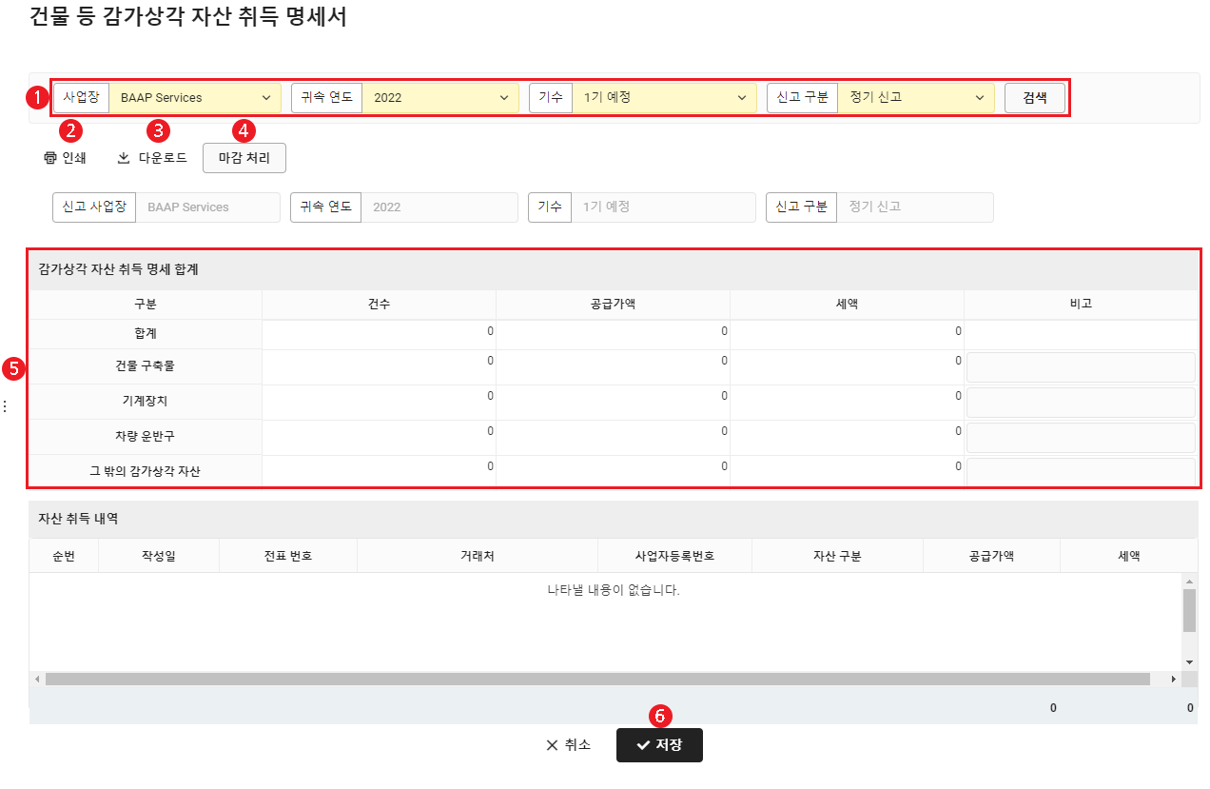
Task: Click the X icon for 취소
Action: click(x=552, y=745)
